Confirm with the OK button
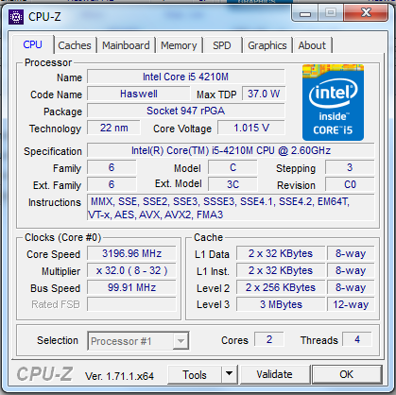 pos(347,374)
